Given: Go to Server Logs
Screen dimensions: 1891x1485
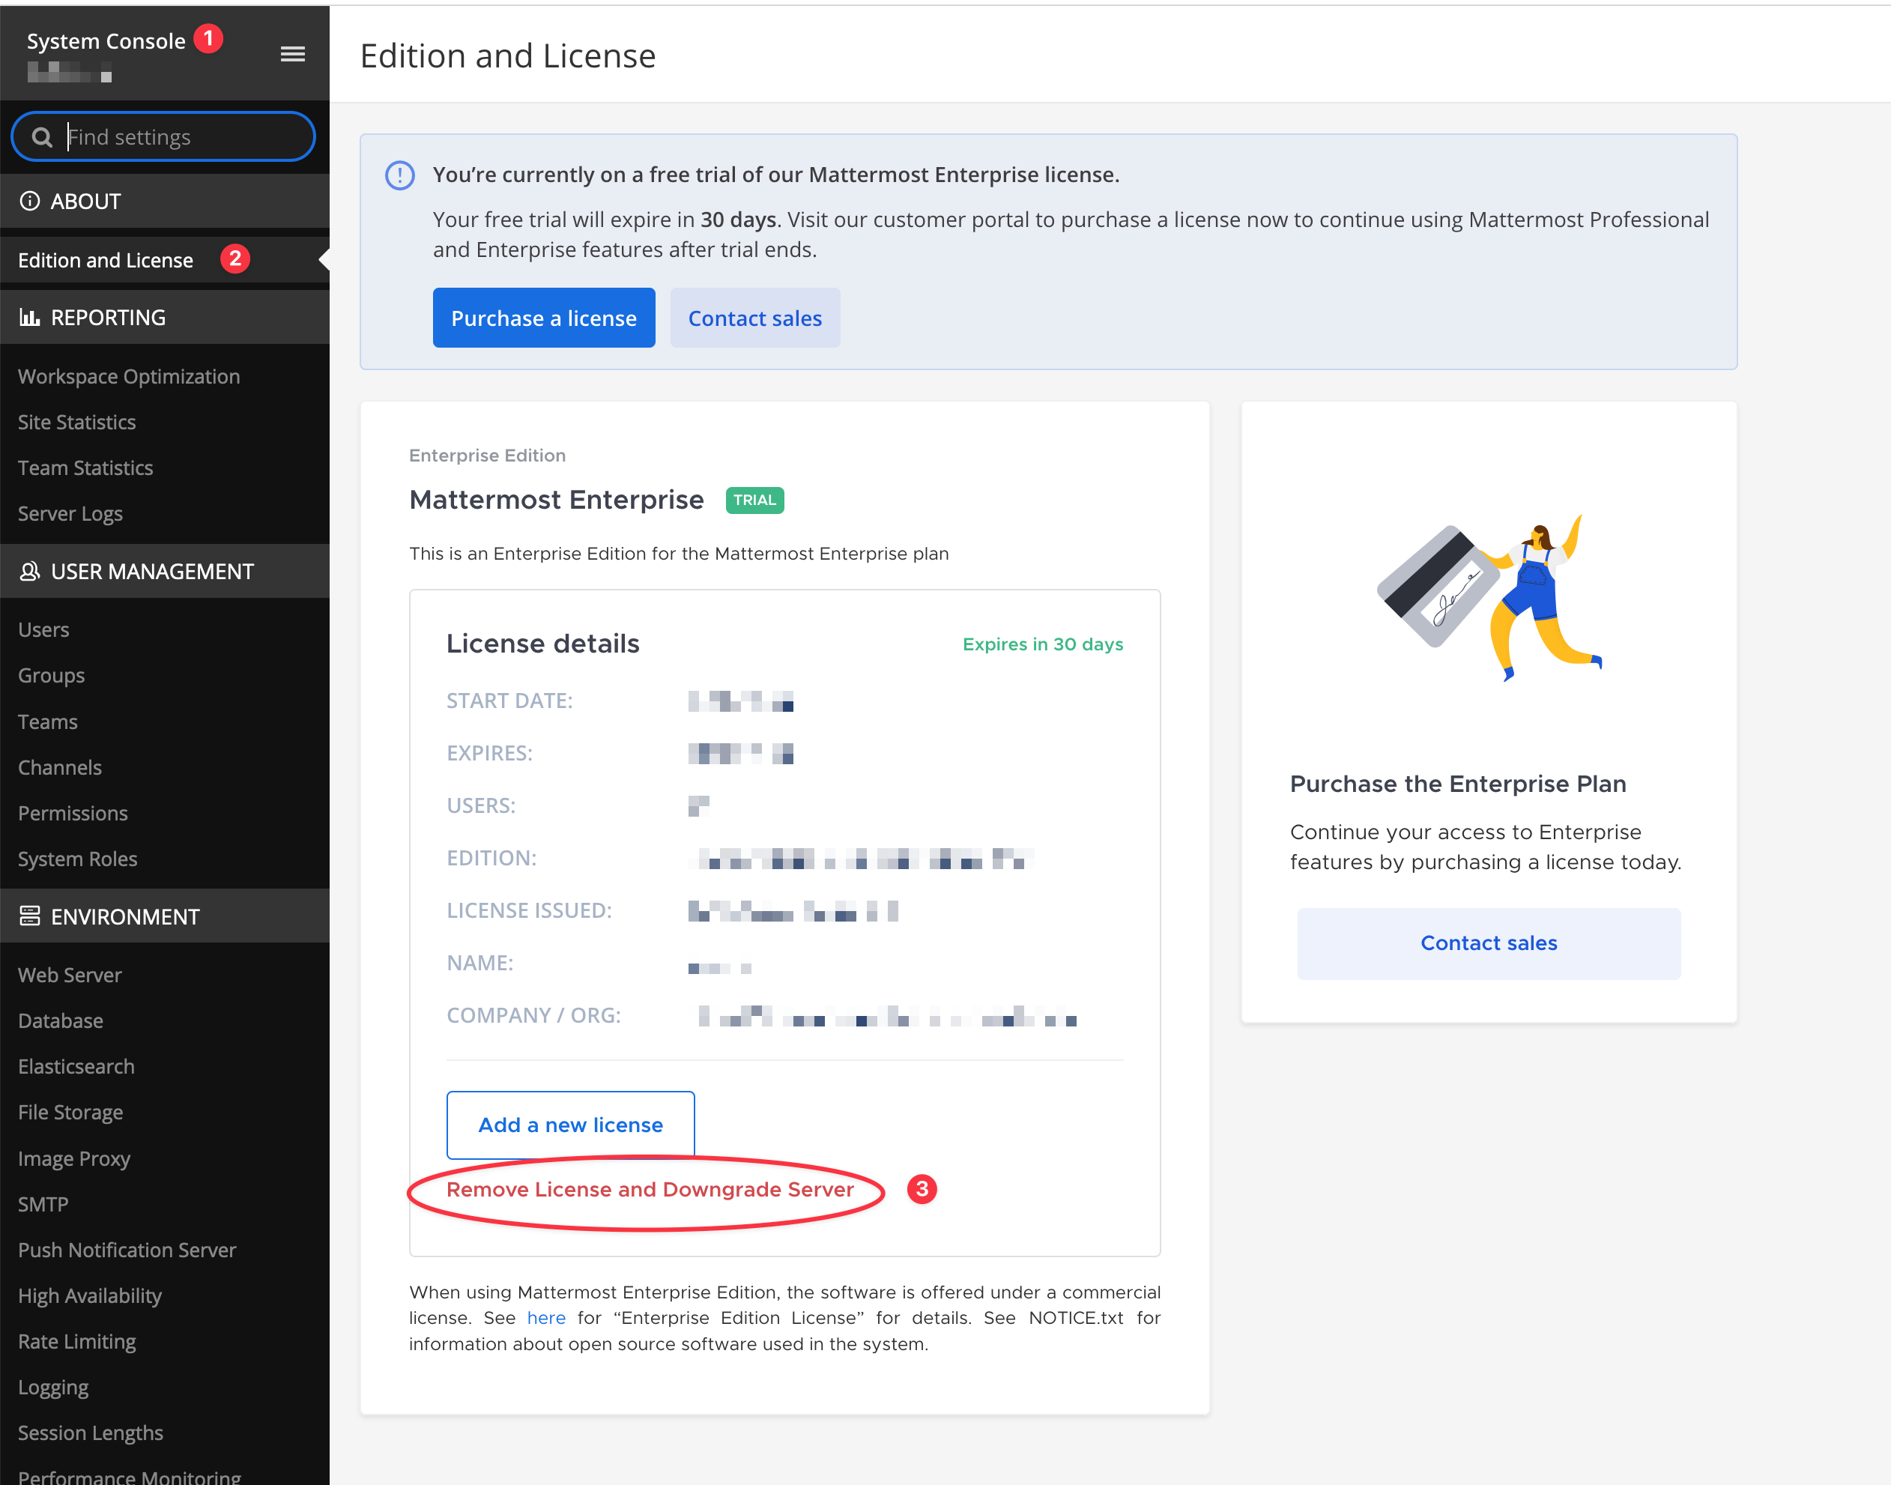Looking at the screenshot, I should click(70, 514).
